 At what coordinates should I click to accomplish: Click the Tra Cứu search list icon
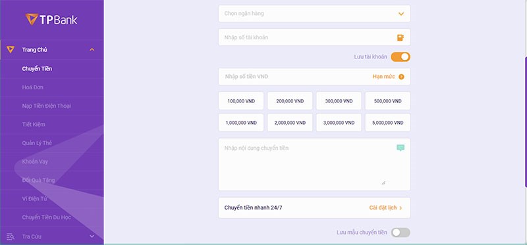click(x=11, y=236)
